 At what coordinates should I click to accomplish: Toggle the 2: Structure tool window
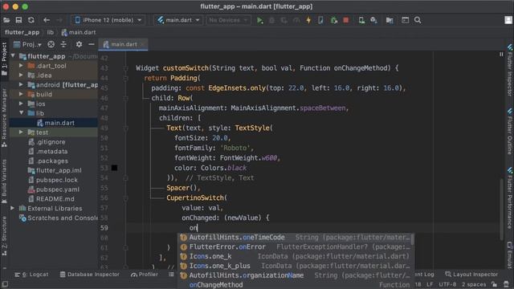4,236
